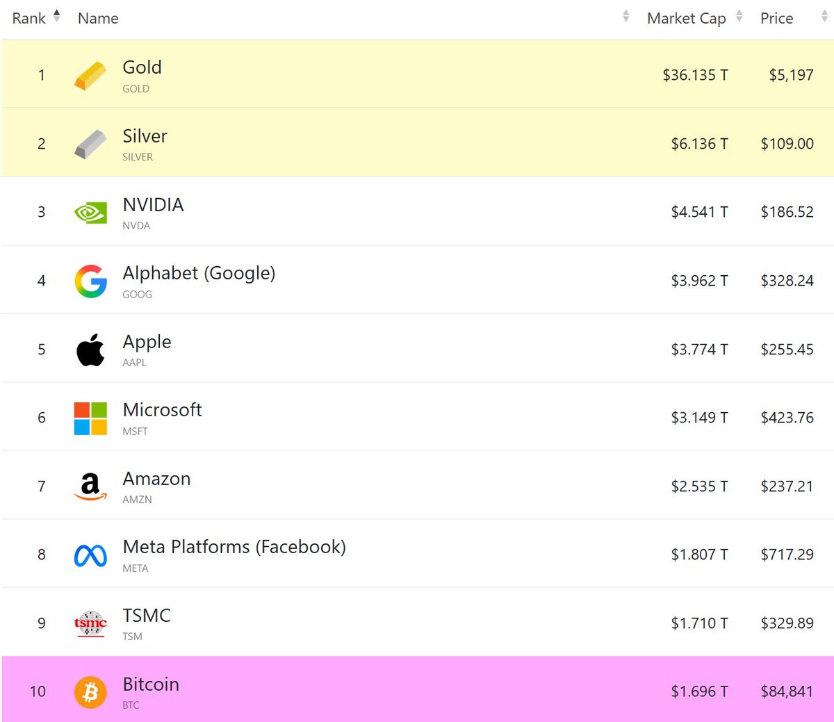This screenshot has width=834, height=722.
Task: Click the Alphabet Google logo
Action: (90, 281)
